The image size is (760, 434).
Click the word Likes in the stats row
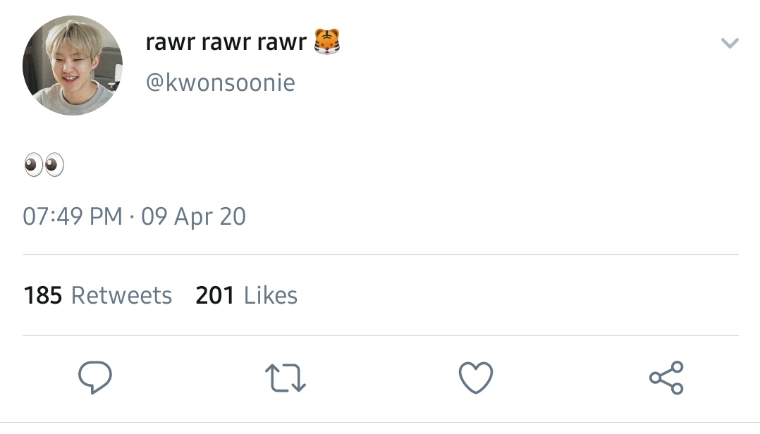pos(271,295)
